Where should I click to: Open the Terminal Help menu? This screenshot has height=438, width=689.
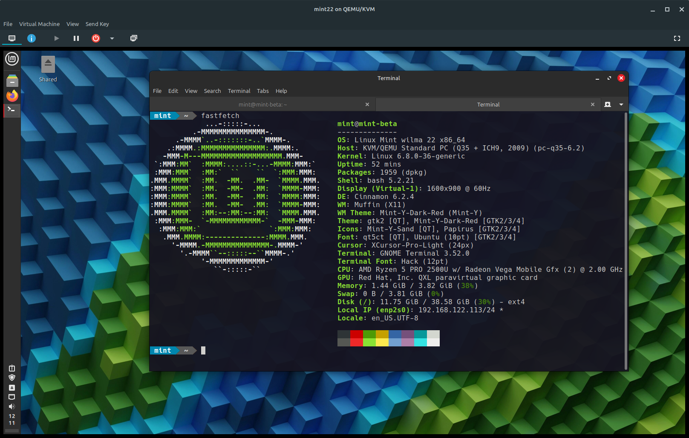tap(281, 91)
